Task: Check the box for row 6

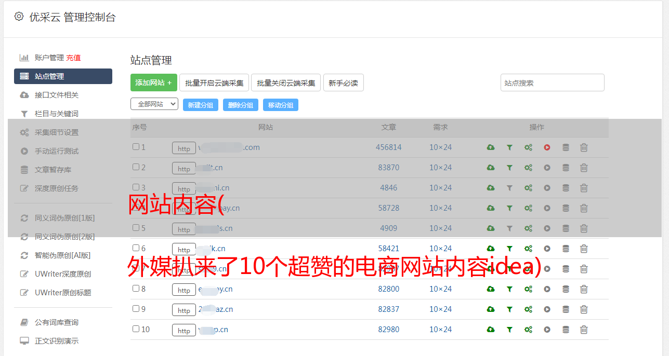Action: (136, 248)
